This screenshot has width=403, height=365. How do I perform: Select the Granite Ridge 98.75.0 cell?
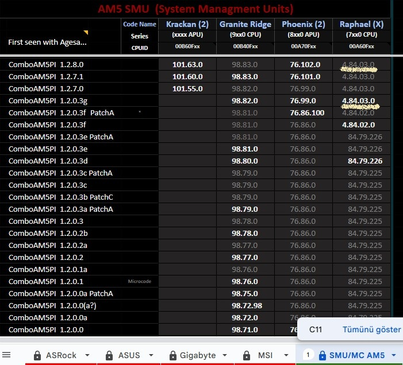(245, 293)
